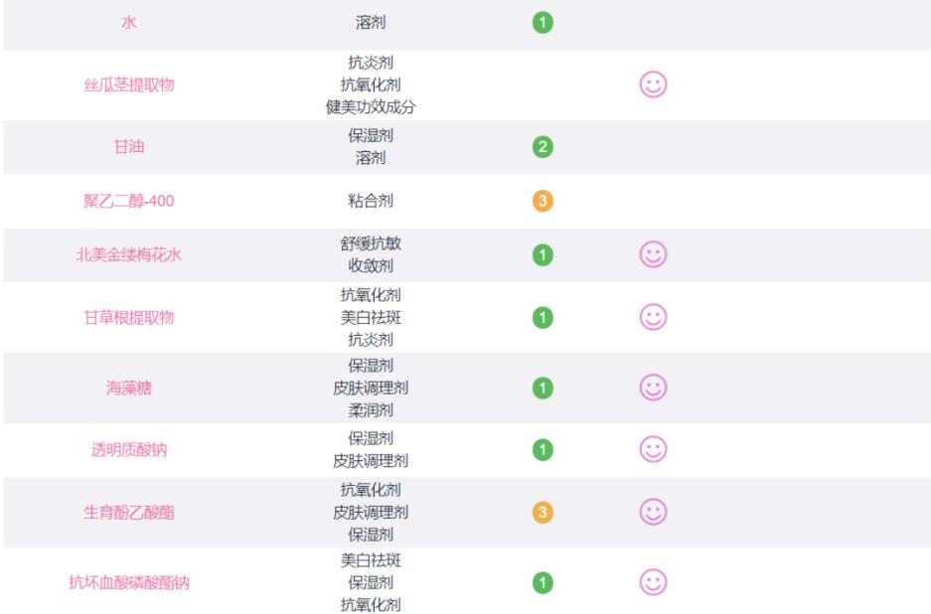Click the smiley icon for 透明质酸钠
This screenshot has height=614, width=931.
click(652, 449)
